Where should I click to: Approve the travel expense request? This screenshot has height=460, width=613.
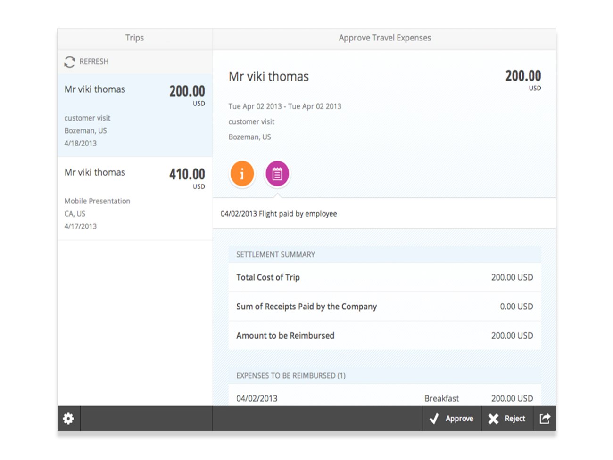click(x=452, y=419)
